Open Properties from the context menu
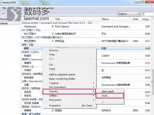 click(69, 105)
